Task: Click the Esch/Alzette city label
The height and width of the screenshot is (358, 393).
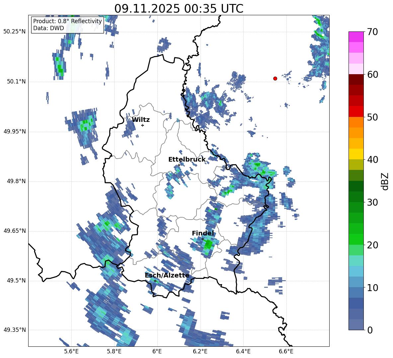Action: (167, 276)
